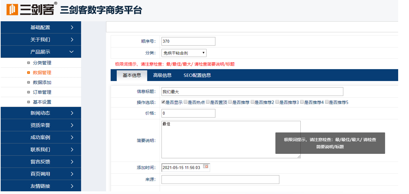Screen dimensions: 409x194
Task: Expand the 新闻动态 sidebar menu
Action: coord(41,113)
